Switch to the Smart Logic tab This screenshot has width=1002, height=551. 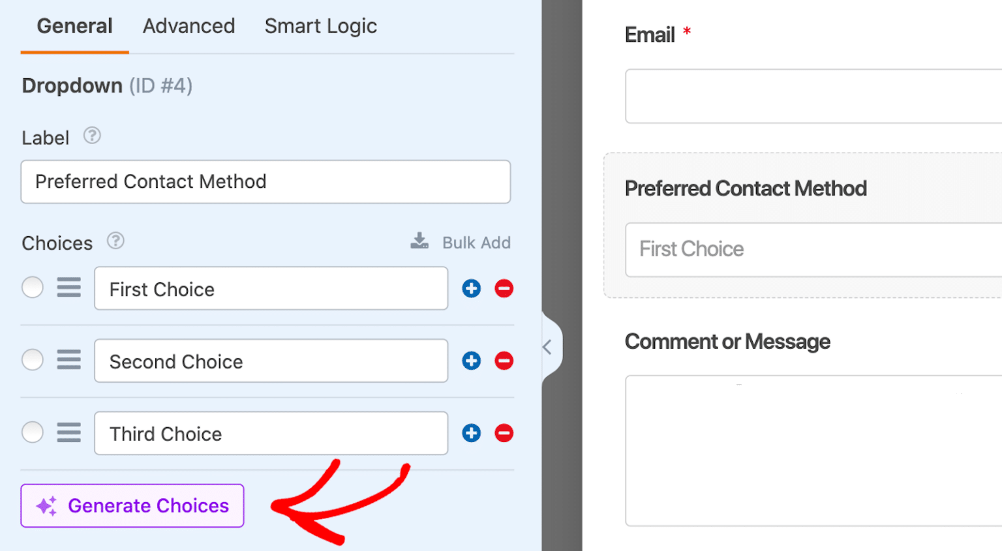320,26
